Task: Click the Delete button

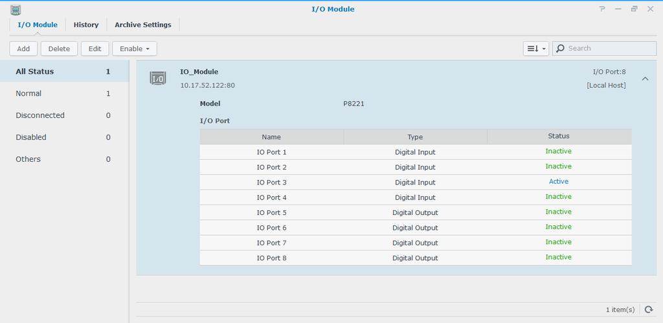Action: coord(59,49)
